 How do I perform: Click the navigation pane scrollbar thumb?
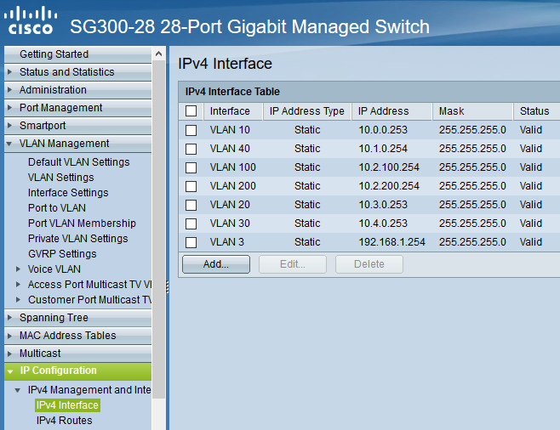(158, 230)
